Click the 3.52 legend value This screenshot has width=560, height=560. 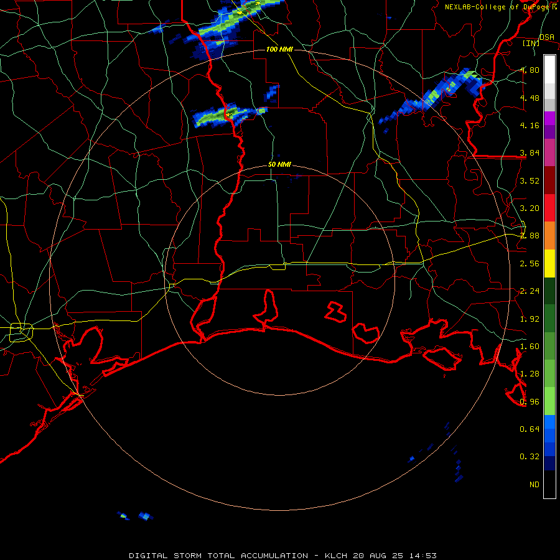click(530, 180)
